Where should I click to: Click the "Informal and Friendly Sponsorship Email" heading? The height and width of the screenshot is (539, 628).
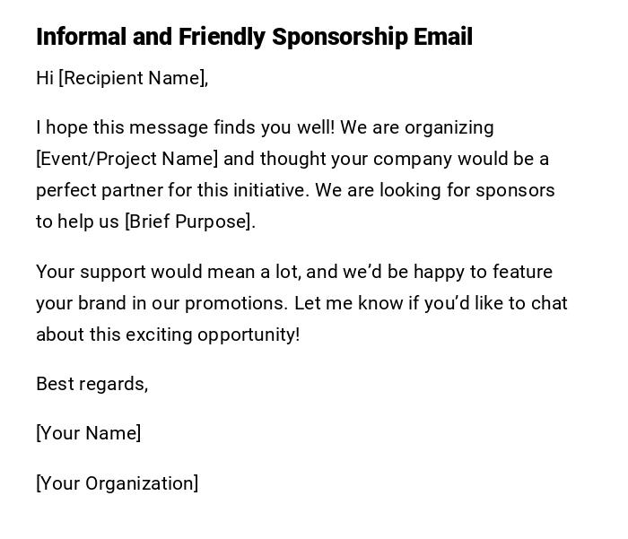pos(254,37)
